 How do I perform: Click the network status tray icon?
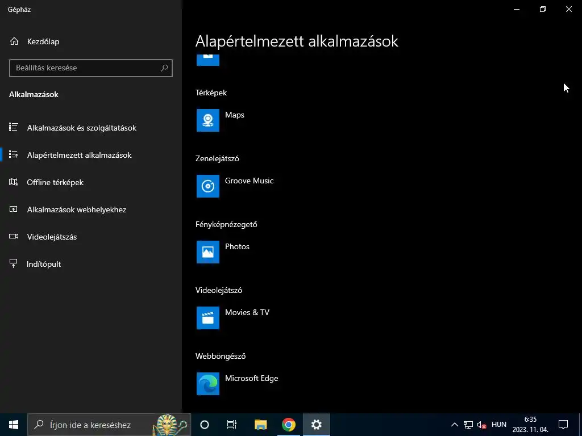468,425
